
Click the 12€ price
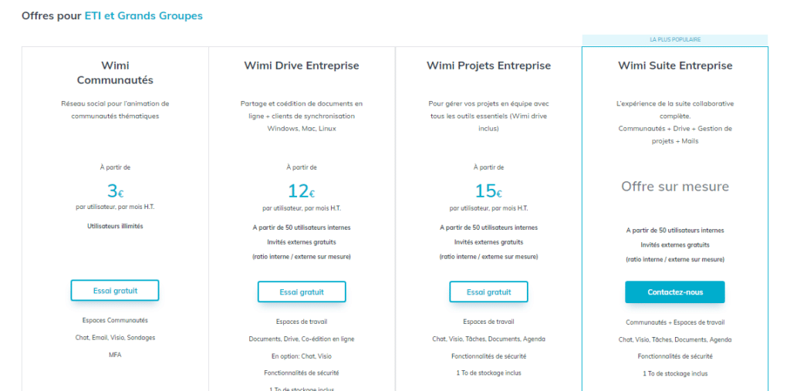tap(301, 191)
